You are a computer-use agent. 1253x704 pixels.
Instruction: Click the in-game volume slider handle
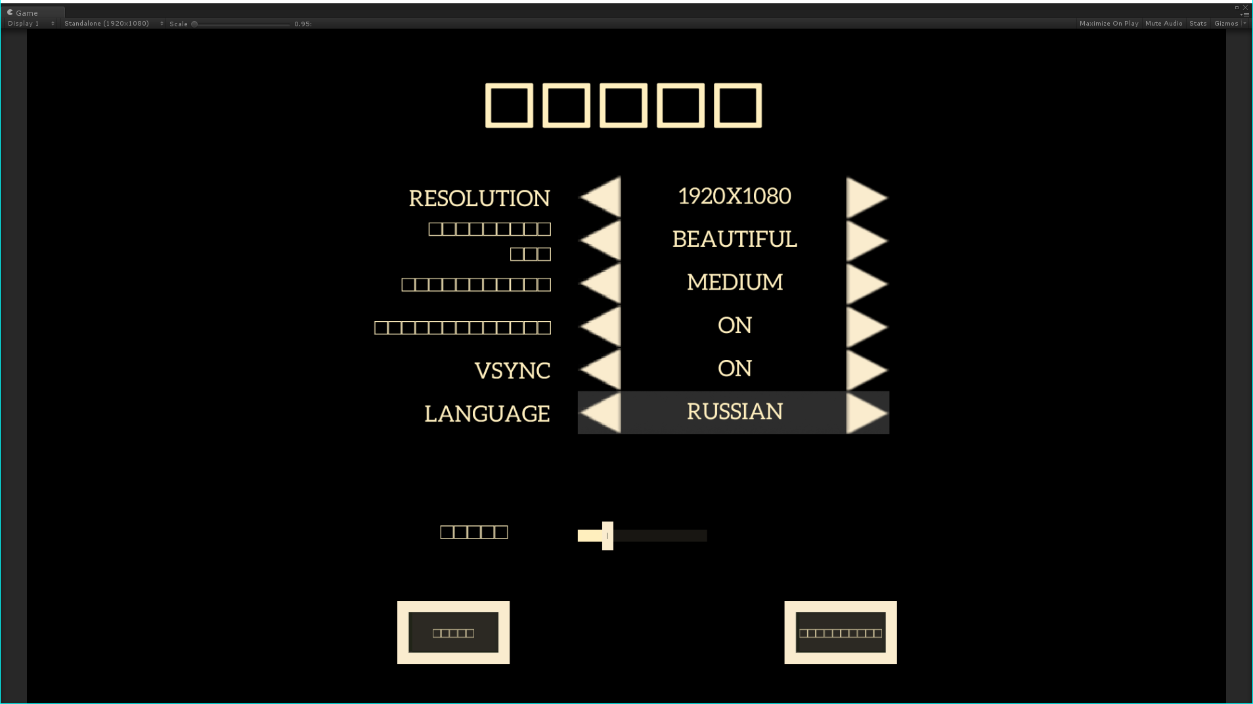tap(607, 536)
